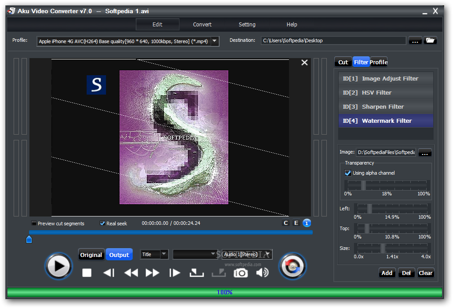Clear all filters with the Clear button
This screenshot has width=453, height=308.
(x=426, y=273)
